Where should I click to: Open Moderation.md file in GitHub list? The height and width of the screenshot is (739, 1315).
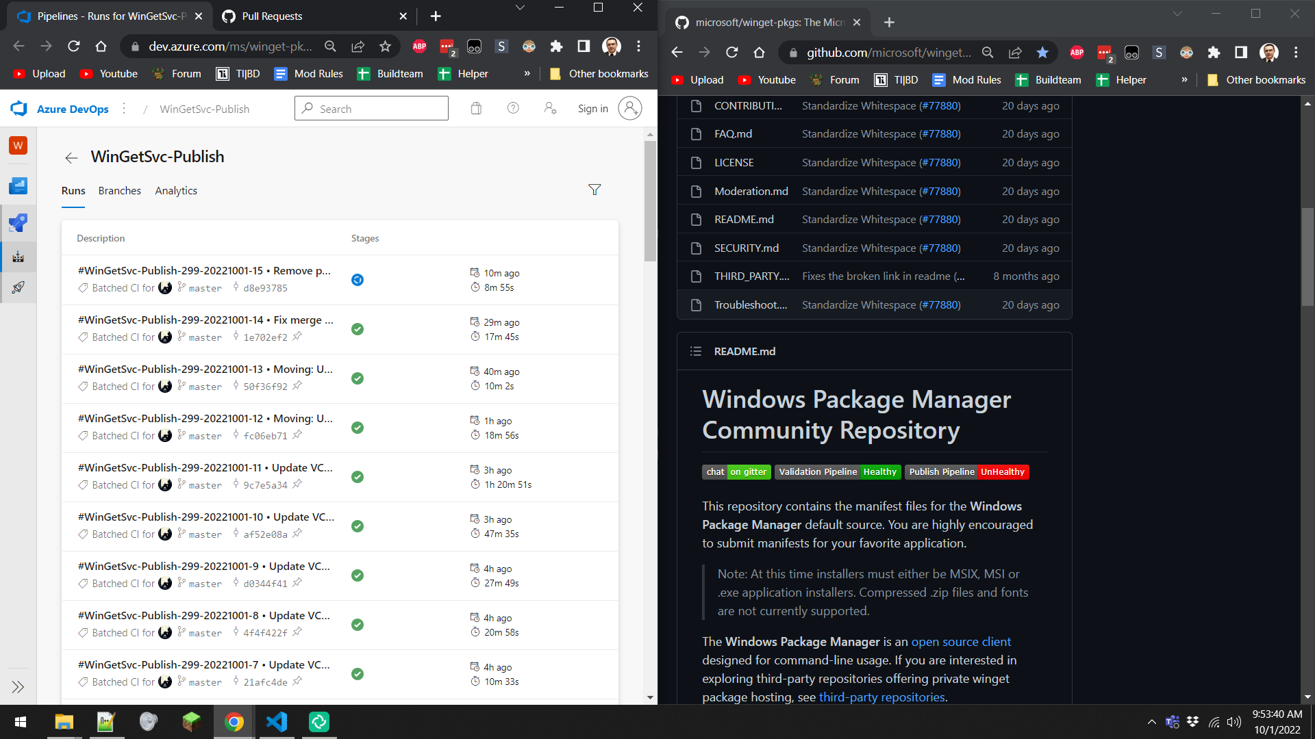point(751,192)
